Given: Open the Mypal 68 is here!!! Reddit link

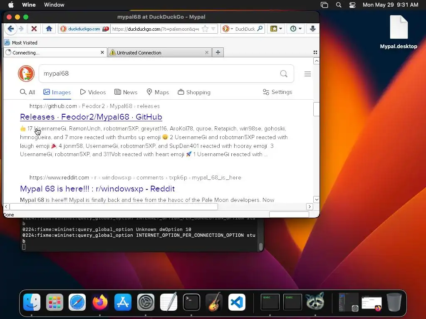Looking at the screenshot, I should [97, 189].
